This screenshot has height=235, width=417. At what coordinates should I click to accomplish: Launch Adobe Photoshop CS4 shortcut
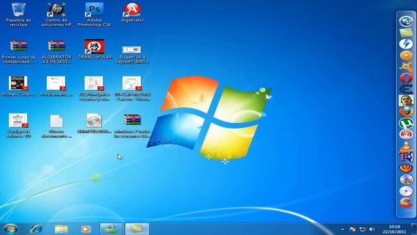[x=94, y=14]
